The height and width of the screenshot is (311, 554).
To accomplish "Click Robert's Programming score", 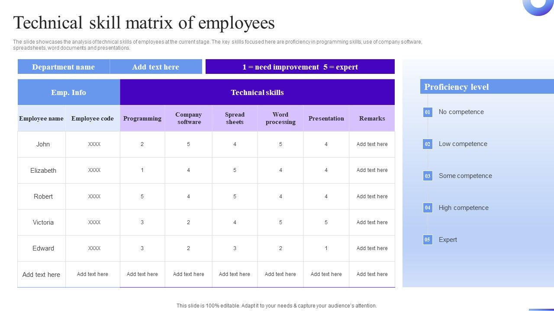I will coord(142,197).
